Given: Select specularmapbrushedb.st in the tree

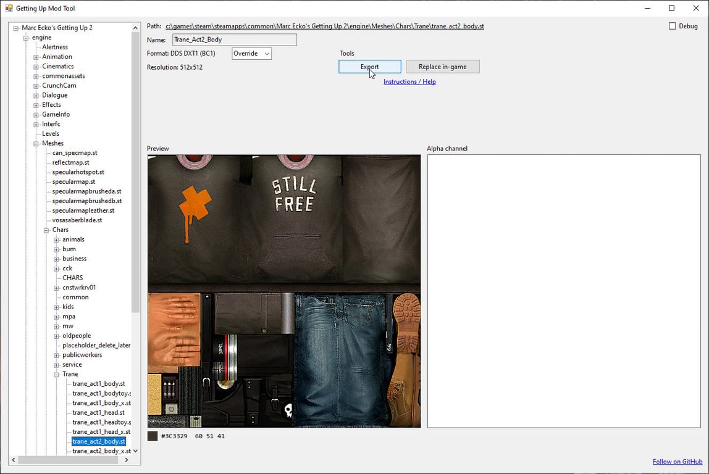Looking at the screenshot, I should point(87,201).
